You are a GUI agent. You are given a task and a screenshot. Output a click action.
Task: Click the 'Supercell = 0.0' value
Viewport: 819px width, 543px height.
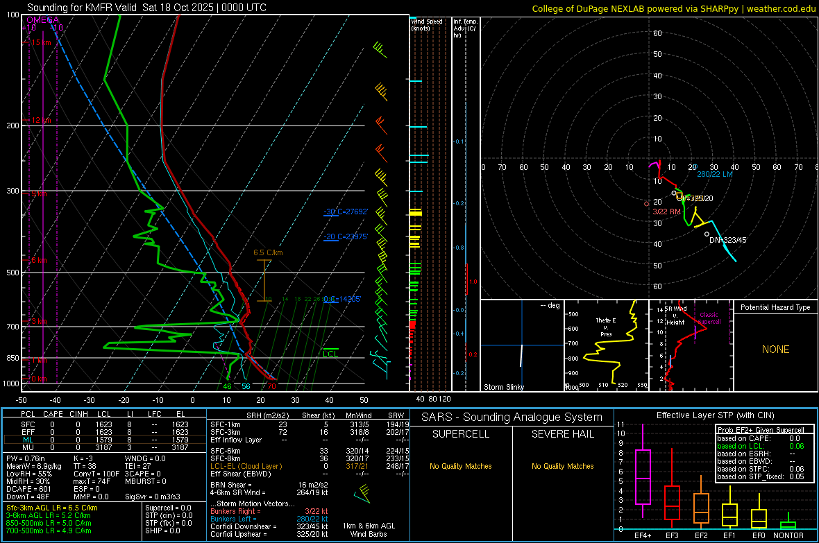(x=168, y=508)
